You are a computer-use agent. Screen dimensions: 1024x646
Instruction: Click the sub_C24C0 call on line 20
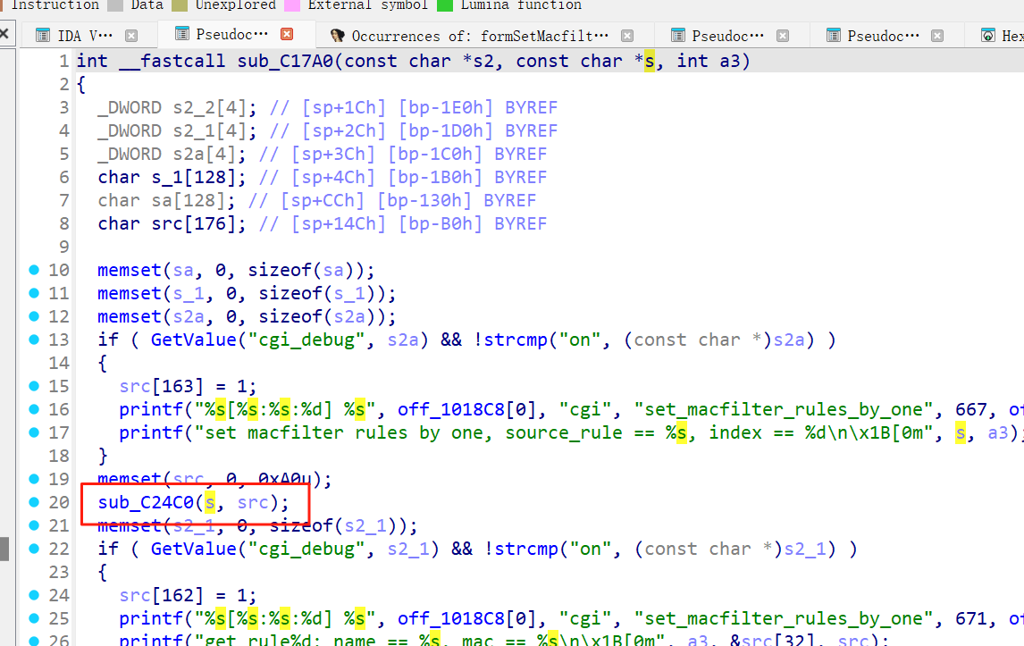coord(146,502)
